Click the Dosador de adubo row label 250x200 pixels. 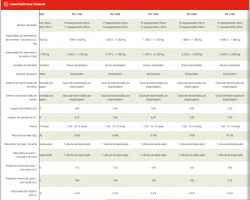(26, 74)
